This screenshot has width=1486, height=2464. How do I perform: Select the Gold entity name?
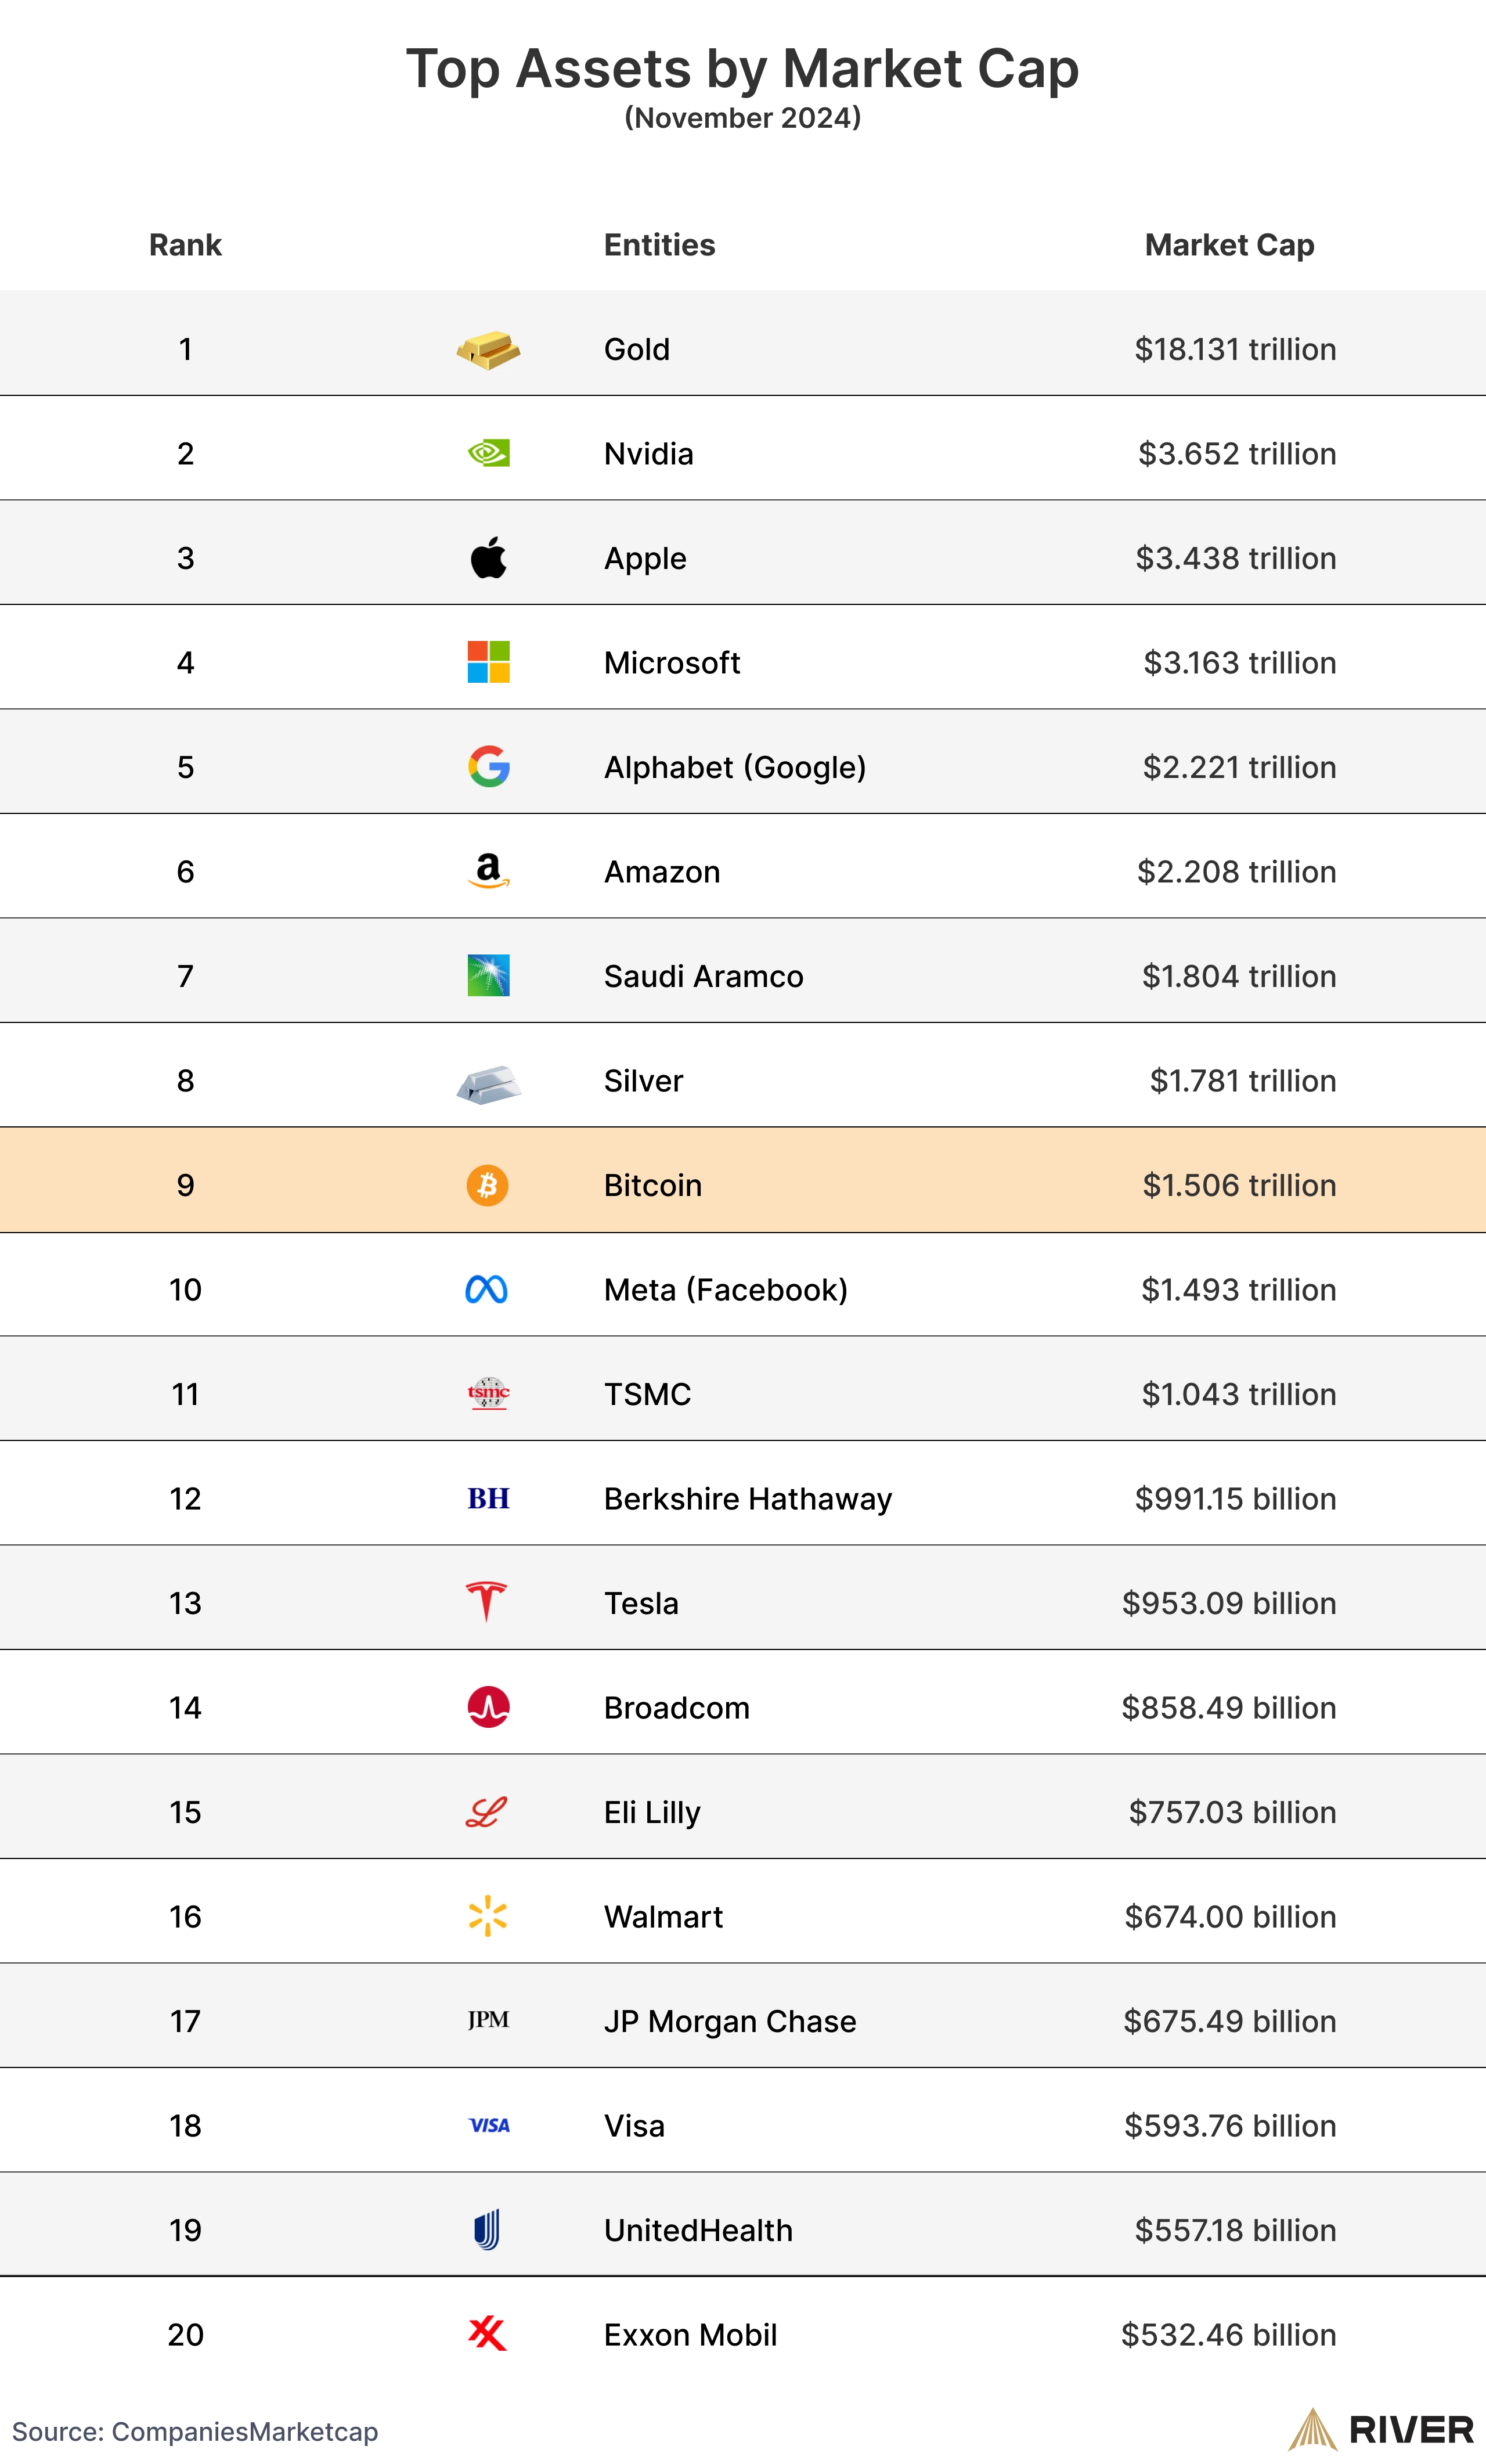(636, 349)
